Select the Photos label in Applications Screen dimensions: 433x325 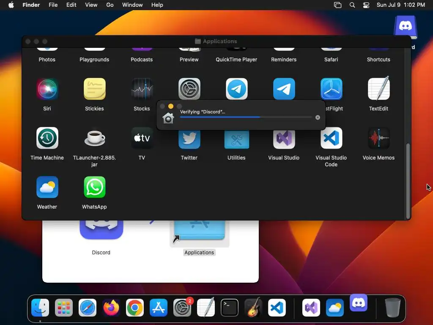point(47,59)
